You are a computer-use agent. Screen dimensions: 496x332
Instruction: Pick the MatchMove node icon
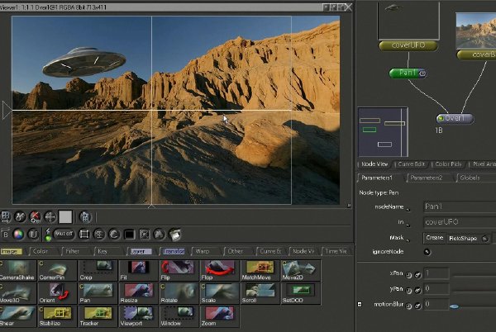coord(256,269)
